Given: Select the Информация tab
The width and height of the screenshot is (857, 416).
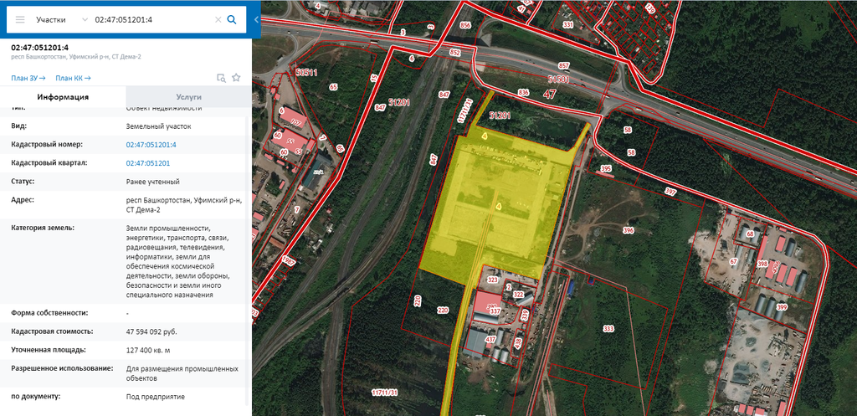Looking at the screenshot, I should pos(63,96).
